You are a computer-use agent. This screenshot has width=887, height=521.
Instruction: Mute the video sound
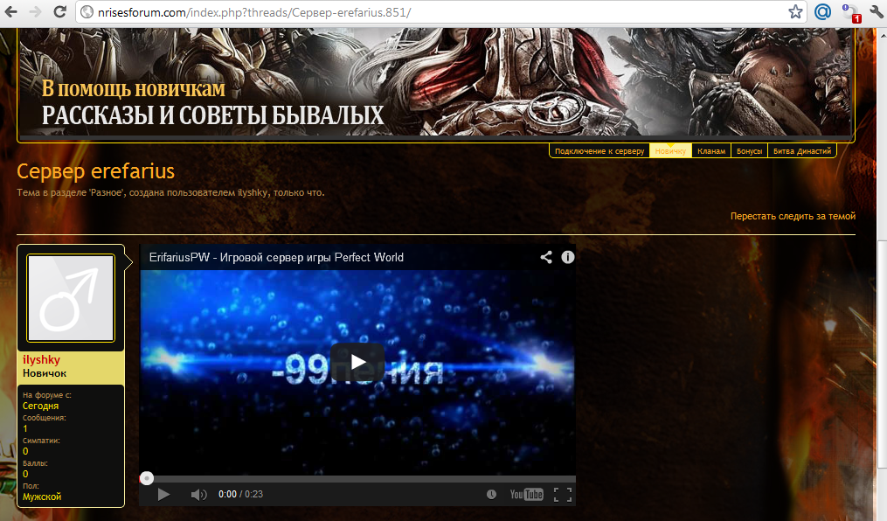pos(198,495)
